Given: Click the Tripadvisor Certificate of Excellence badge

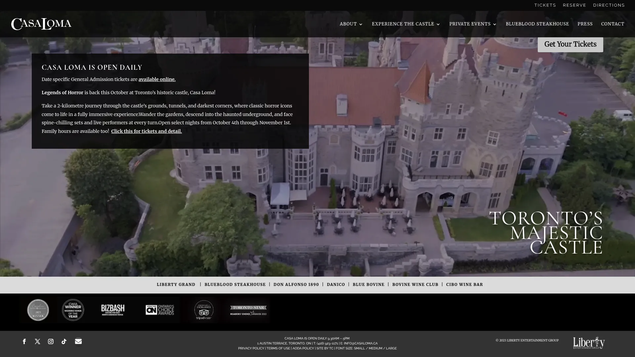Looking at the screenshot, I should (204, 310).
